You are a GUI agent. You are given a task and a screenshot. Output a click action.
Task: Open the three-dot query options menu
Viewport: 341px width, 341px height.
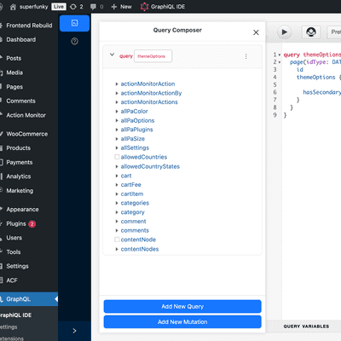(246, 56)
